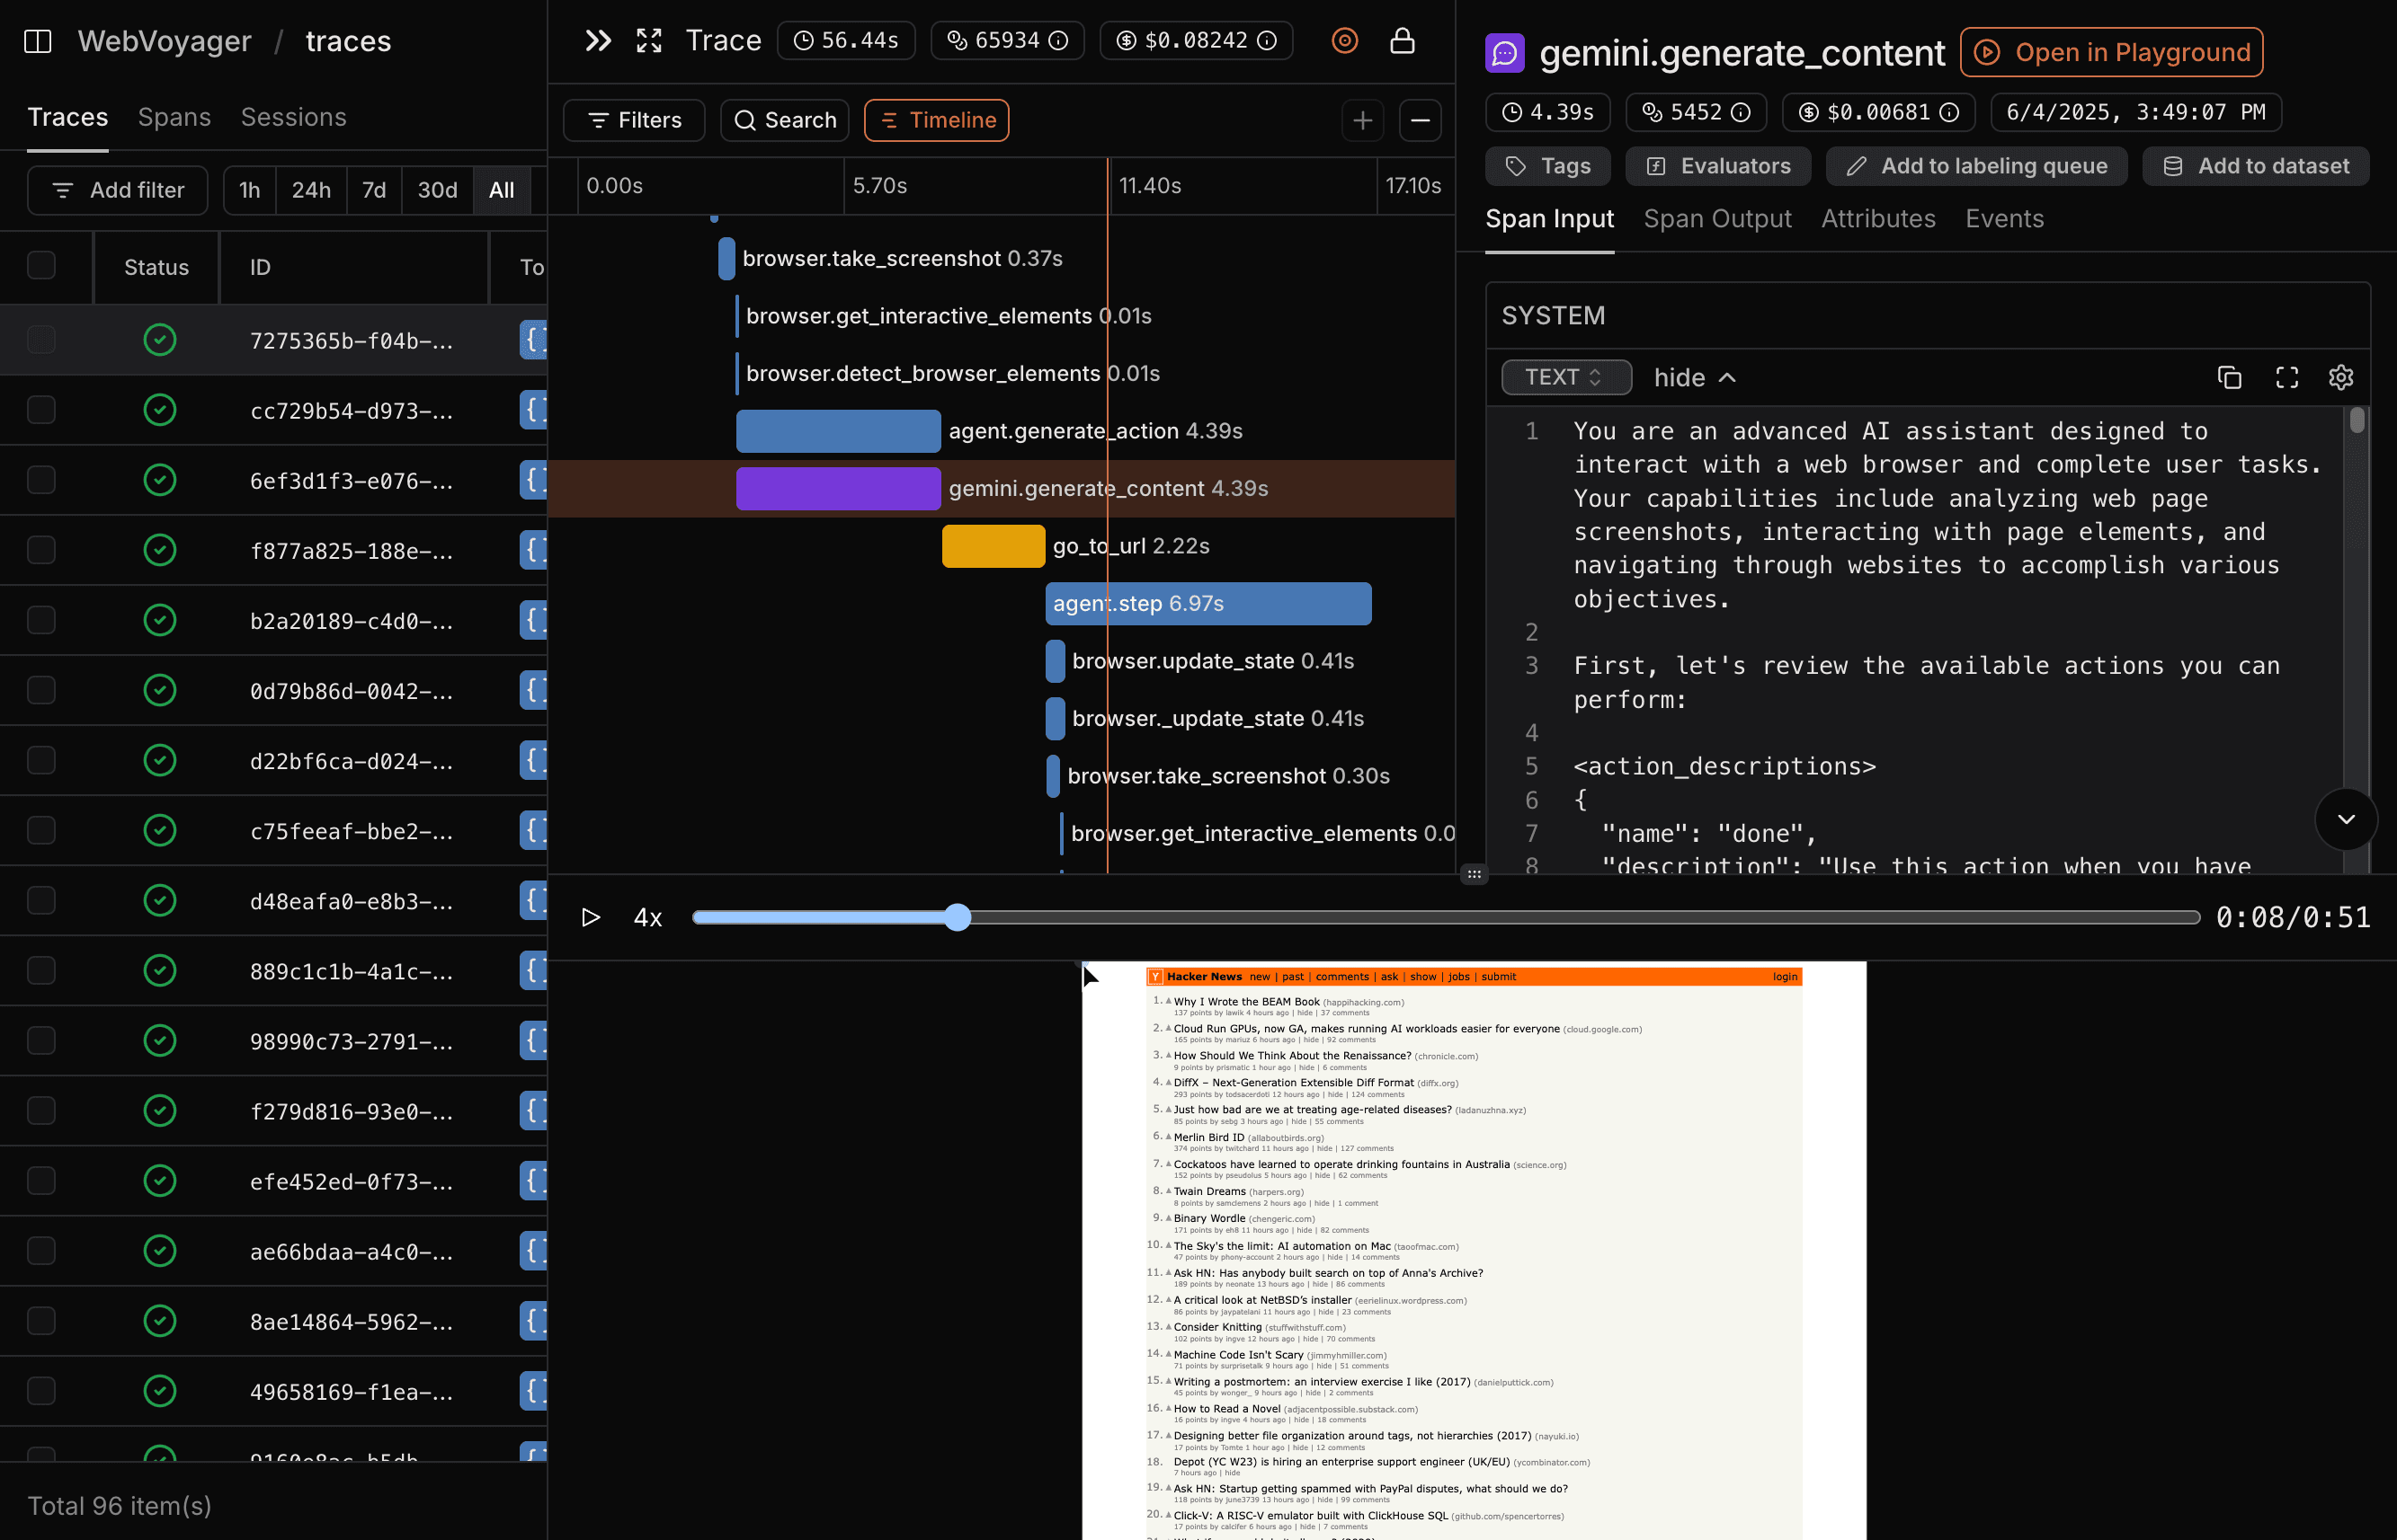Switch to the Span Output tab
Viewport: 2397px width, 1540px height.
[x=1716, y=218]
